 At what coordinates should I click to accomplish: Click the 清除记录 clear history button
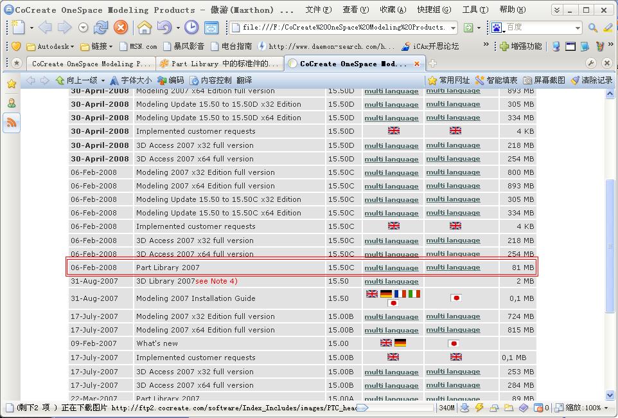click(592, 80)
